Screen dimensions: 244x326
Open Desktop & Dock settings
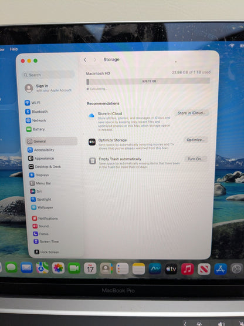(x=45, y=167)
